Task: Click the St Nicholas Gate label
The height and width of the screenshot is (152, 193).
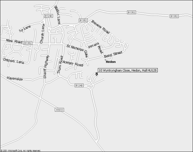Action: tap(78, 51)
